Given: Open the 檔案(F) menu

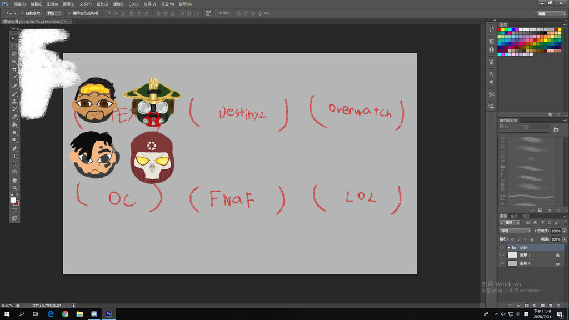Looking at the screenshot, I should pos(19,4).
